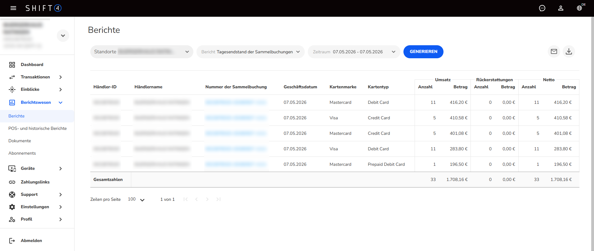Collapse the Berichtswesen submenu chevron

61,103
